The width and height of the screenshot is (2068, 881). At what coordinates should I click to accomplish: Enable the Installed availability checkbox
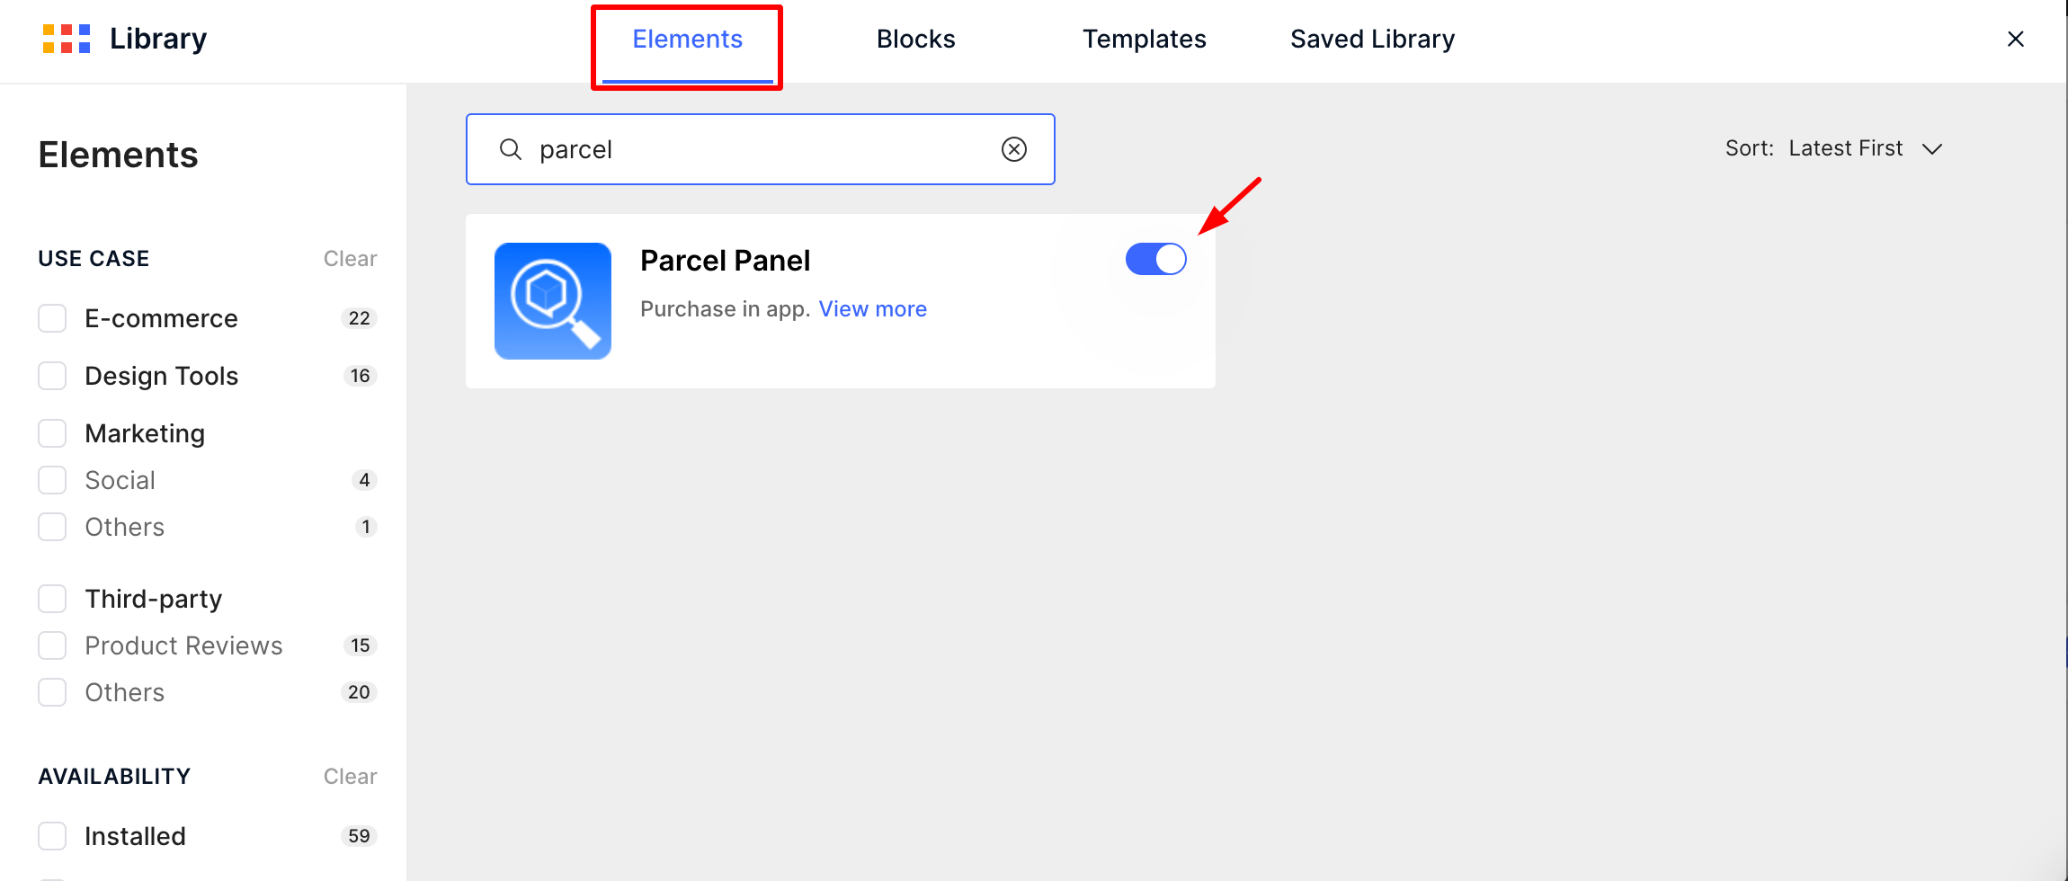52,836
